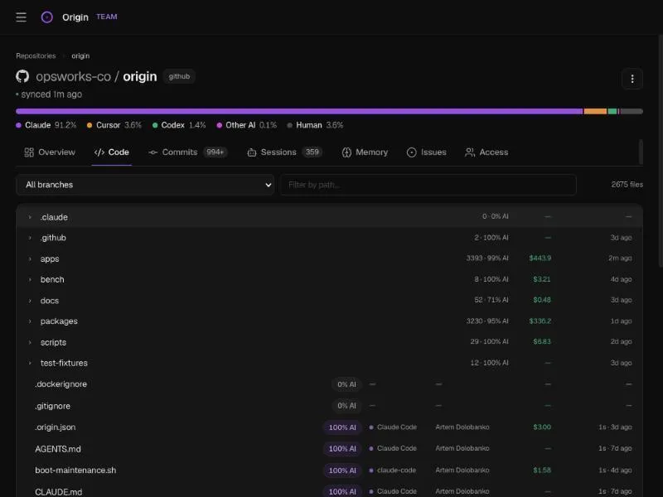Screen dimensions: 663x497
Task: Click the origin breadcrumb link
Action: [x=80, y=55]
